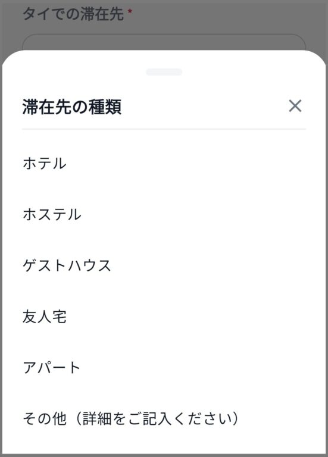Click the red required asterisk
The image size is (328, 457).
130,11
